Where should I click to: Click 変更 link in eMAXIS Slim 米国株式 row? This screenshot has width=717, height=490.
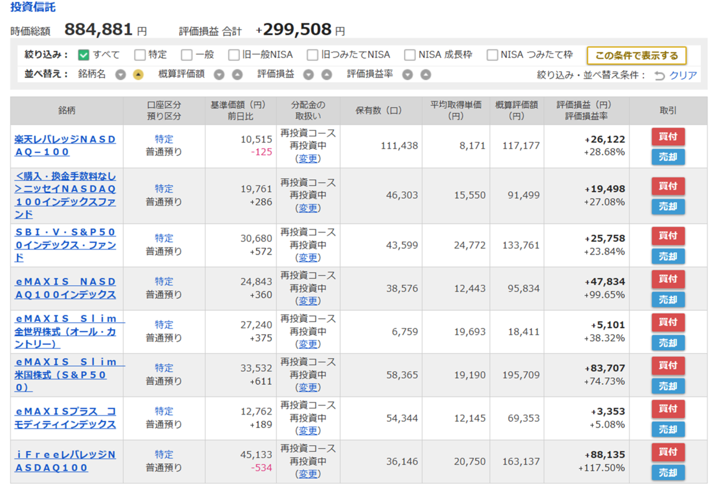308,387
